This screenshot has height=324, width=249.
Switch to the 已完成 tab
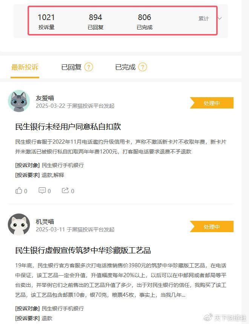125,67
